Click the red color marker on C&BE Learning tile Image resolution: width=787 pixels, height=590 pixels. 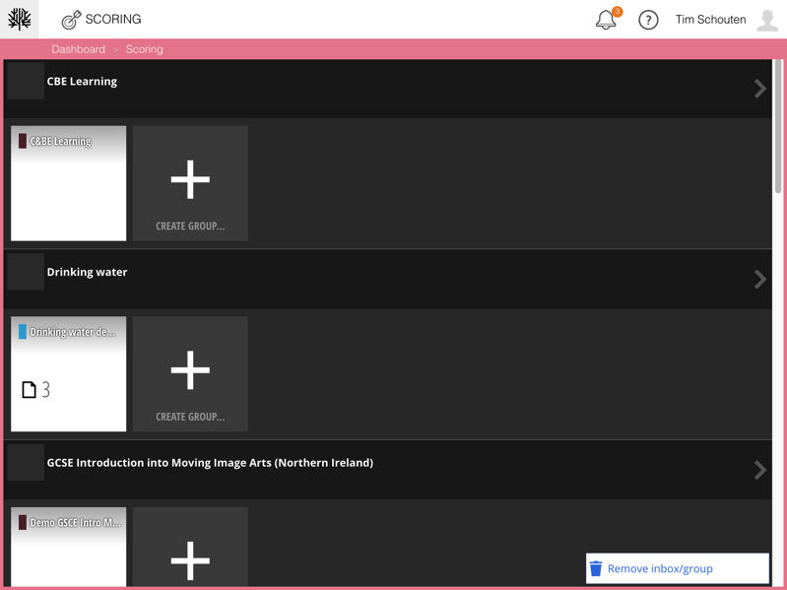pyautogui.click(x=23, y=141)
